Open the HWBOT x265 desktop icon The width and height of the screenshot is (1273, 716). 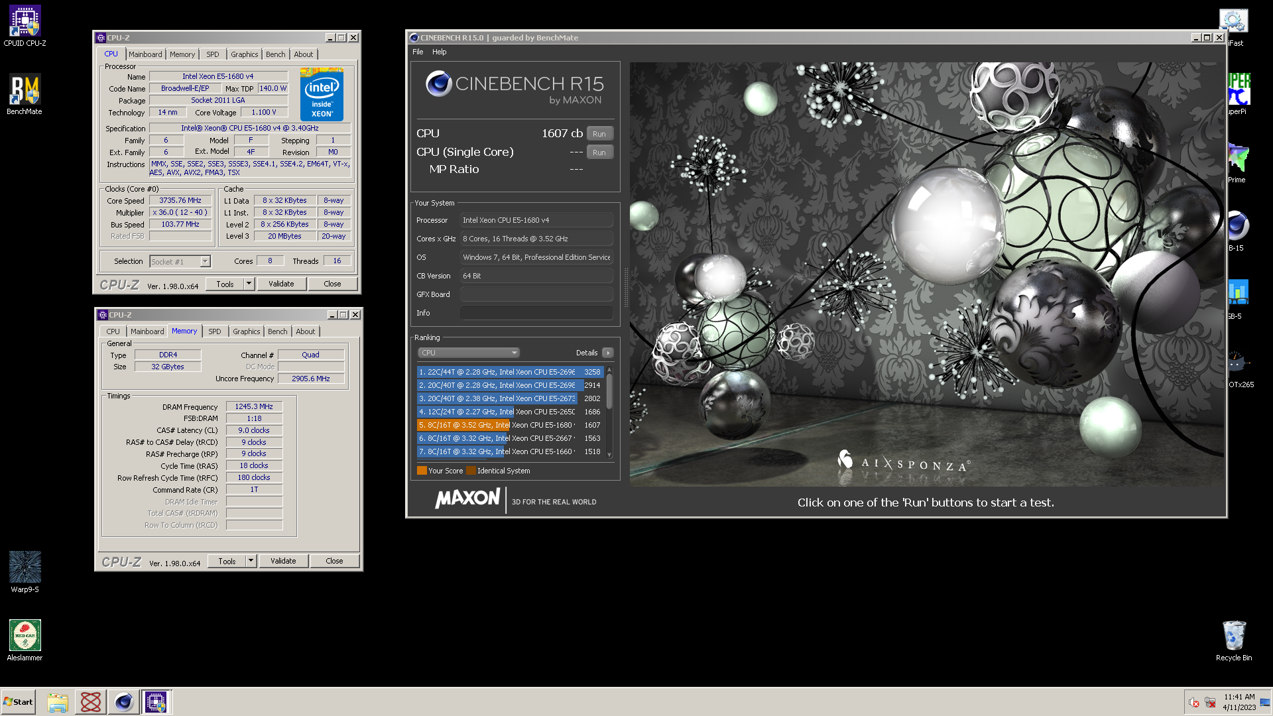click(x=1239, y=367)
